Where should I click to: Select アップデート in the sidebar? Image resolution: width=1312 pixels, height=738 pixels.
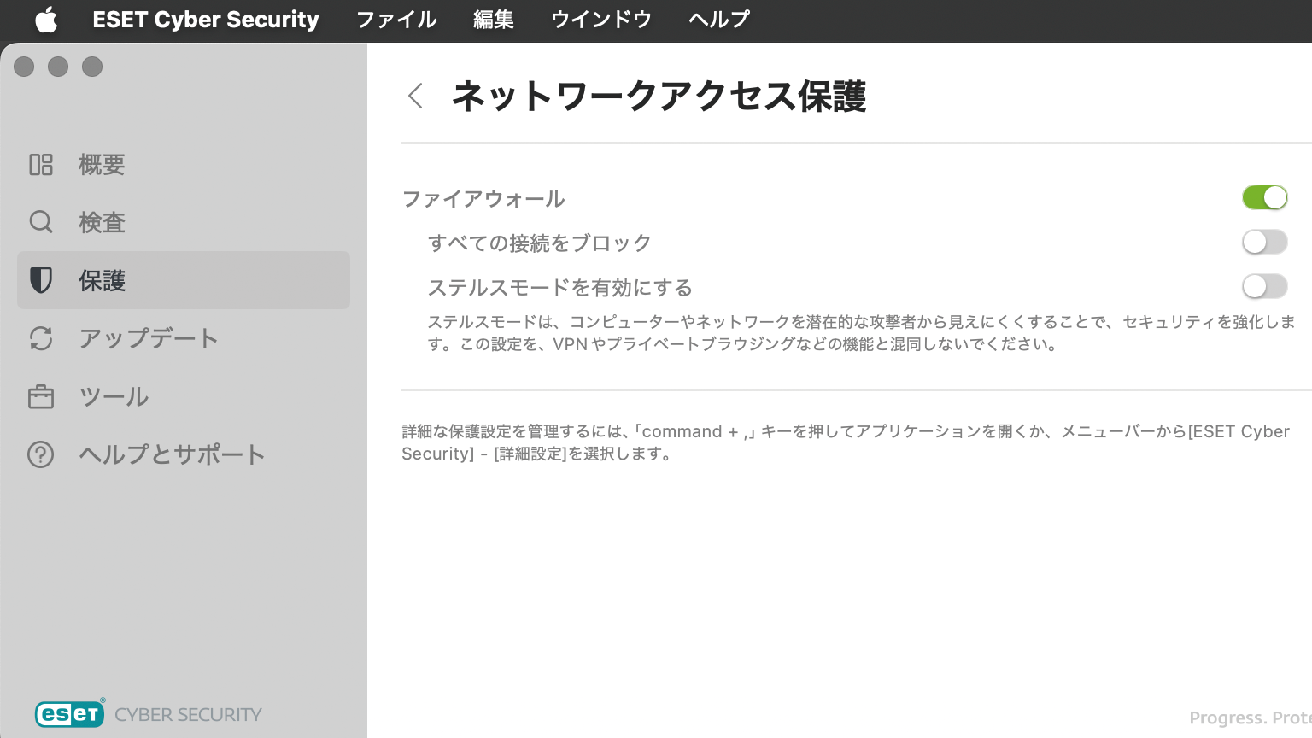click(184, 338)
